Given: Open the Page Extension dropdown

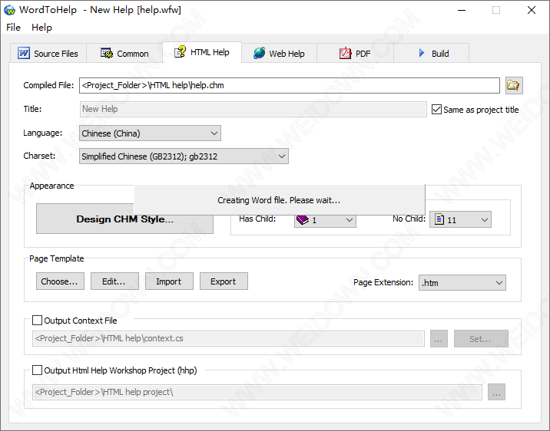Looking at the screenshot, I should point(462,283).
